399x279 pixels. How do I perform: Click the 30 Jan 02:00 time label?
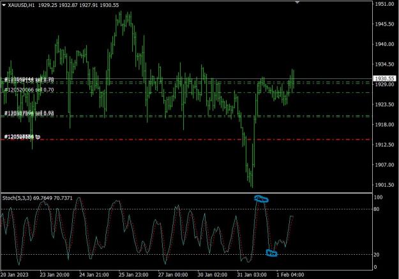point(213,275)
